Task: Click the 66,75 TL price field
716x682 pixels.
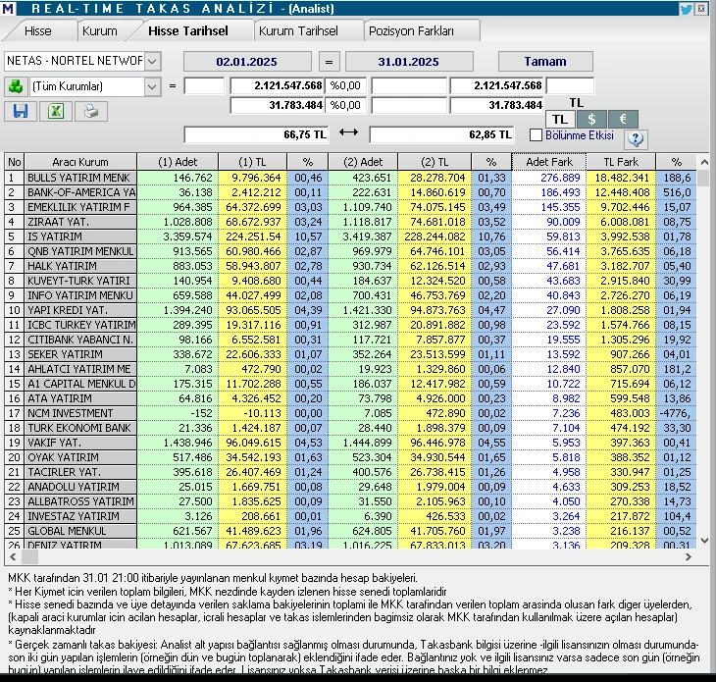Action: click(256, 134)
